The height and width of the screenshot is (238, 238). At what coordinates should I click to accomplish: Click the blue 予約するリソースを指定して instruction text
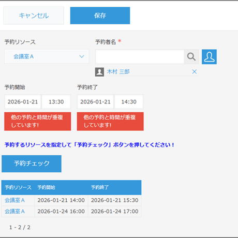[89, 145]
